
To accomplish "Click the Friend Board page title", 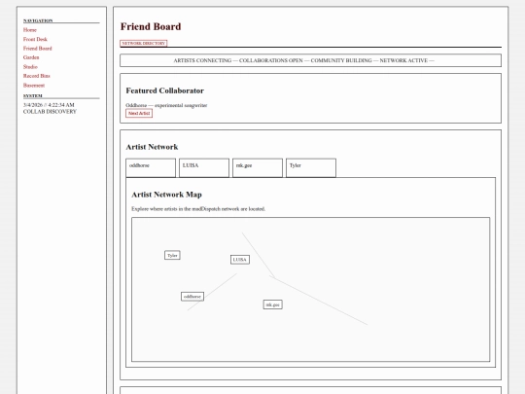I will [151, 26].
